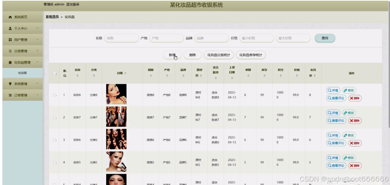
Task: Expand the 系统管理 sidebar chevron
Action: click(37, 84)
